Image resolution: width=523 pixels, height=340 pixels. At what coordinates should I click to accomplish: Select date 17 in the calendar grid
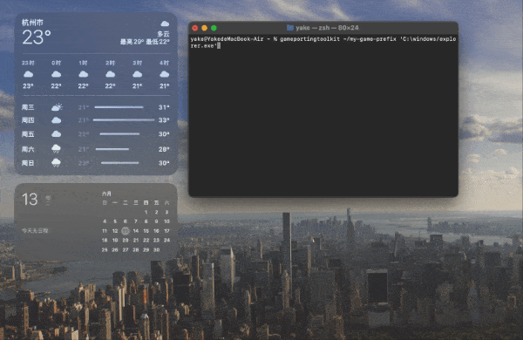166,230
